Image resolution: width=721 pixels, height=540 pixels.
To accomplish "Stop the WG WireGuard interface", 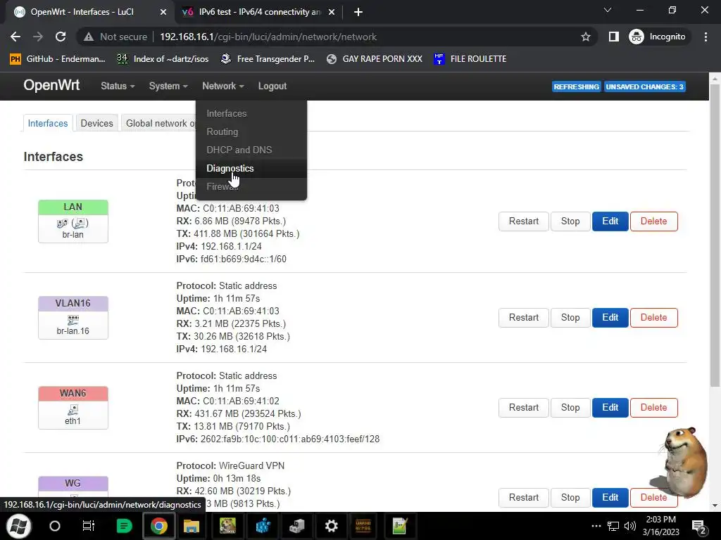I will pos(570,498).
